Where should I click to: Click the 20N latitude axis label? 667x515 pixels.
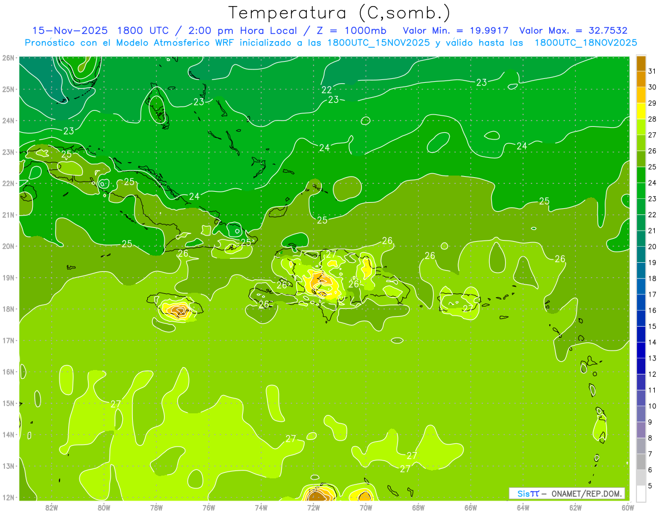9,246
